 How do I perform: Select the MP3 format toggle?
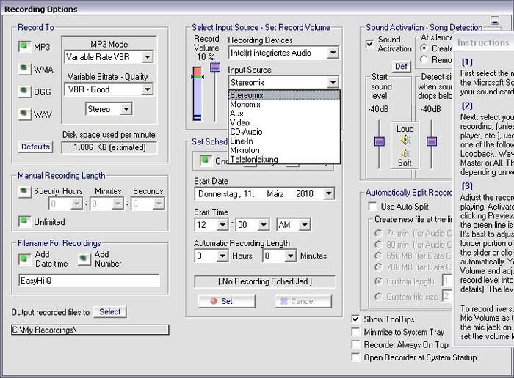click(24, 46)
